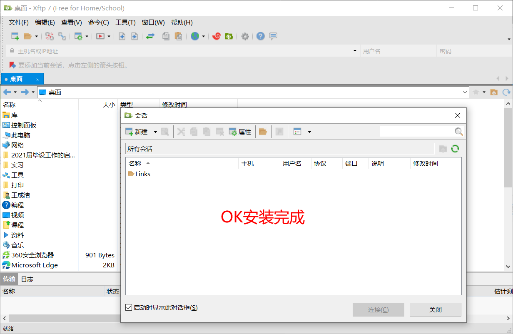Close the 会话 dialog with X
The image size is (513, 334).
pos(457,115)
